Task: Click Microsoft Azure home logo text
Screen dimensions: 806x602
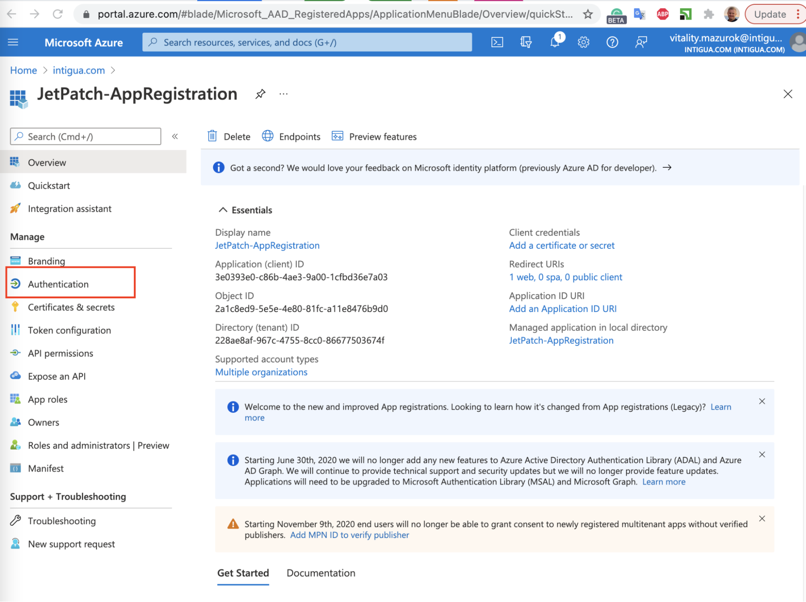Action: [83, 42]
